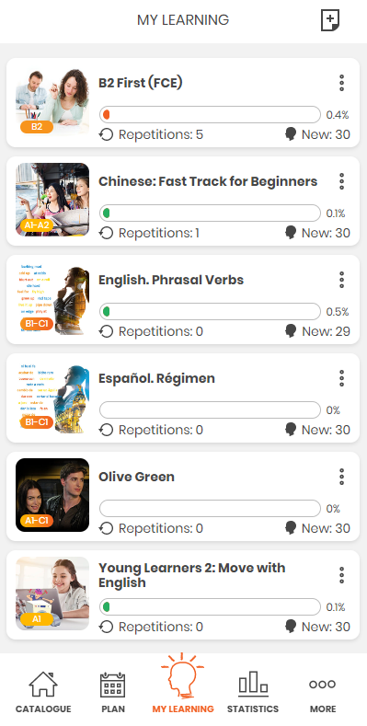Select the My Learning head icon

coord(182,674)
